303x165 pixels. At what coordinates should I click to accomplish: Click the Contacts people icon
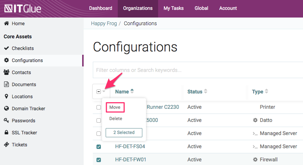[x=7, y=72]
